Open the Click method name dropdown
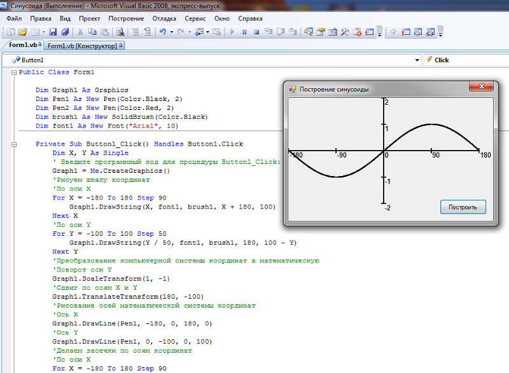Viewport: 509px width, 373px height. pyautogui.click(x=466, y=60)
